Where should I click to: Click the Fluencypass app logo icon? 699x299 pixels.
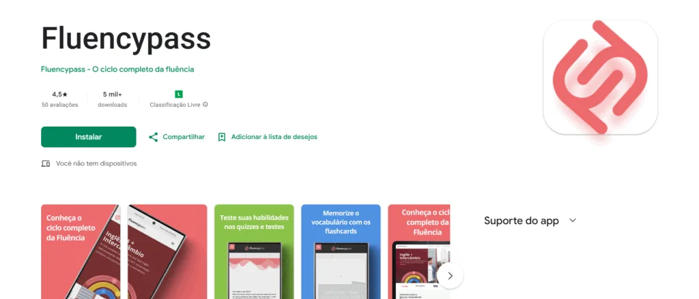pos(600,77)
